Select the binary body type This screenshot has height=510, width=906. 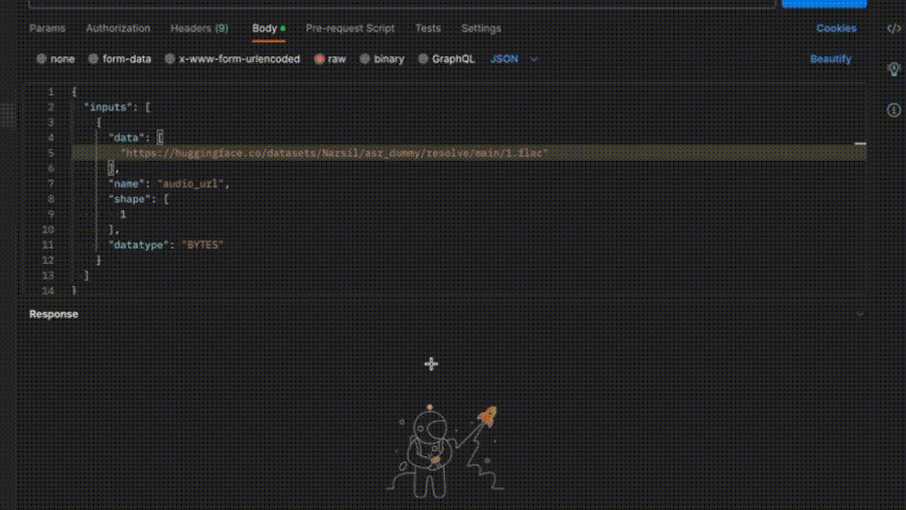coord(382,59)
